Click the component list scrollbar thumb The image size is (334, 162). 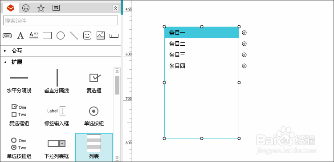[x=117, y=85]
